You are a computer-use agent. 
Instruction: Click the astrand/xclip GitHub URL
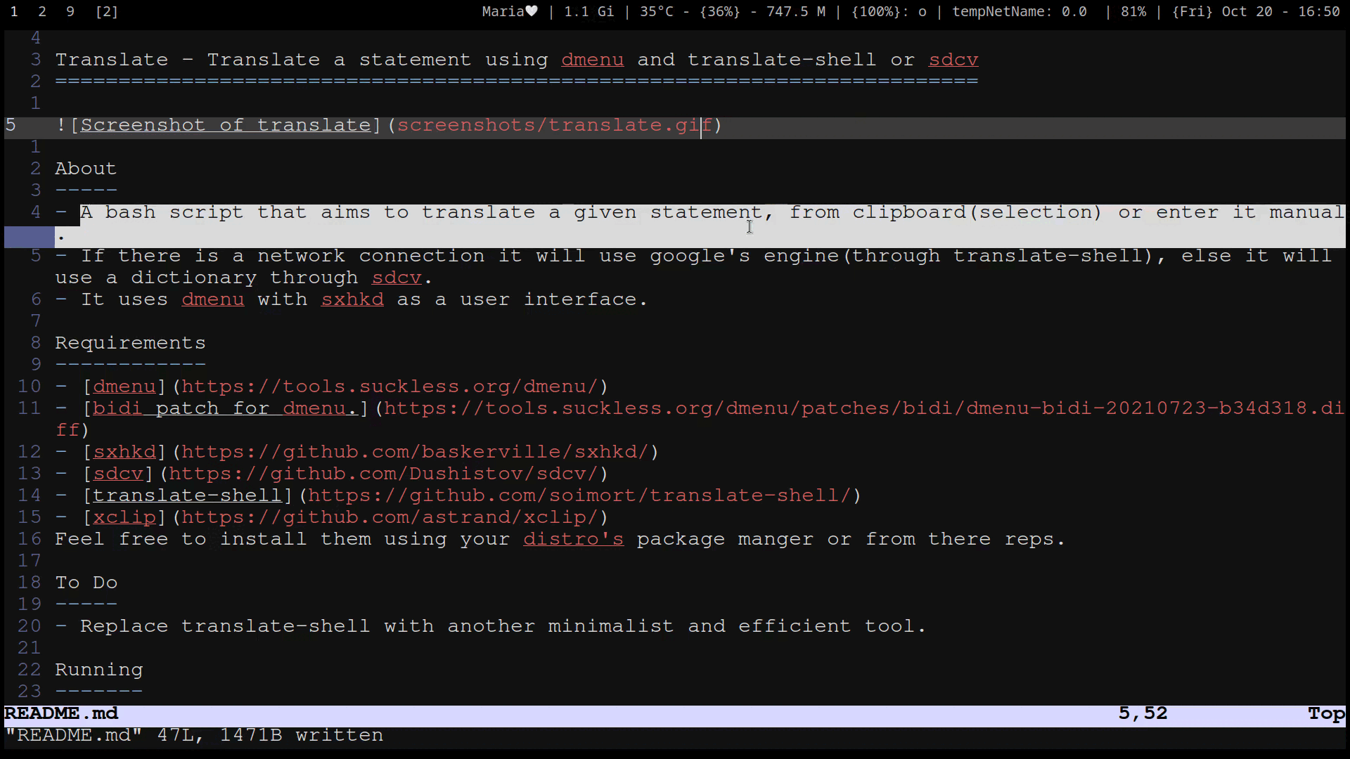point(390,517)
